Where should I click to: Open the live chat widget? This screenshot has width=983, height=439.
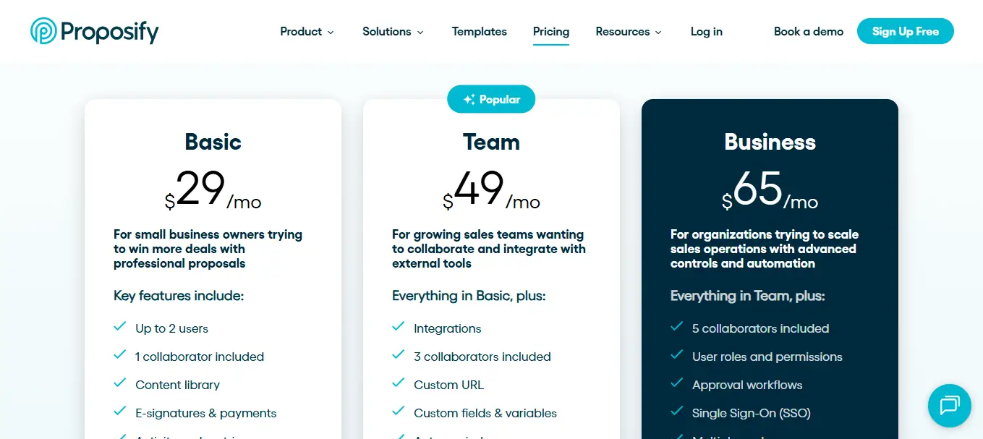949,405
